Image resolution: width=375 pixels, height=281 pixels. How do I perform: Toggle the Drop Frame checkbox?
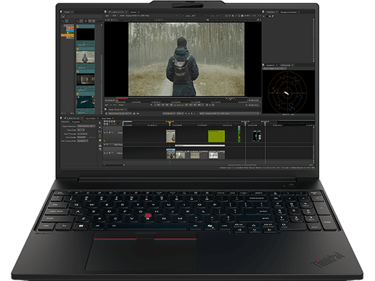(88, 137)
